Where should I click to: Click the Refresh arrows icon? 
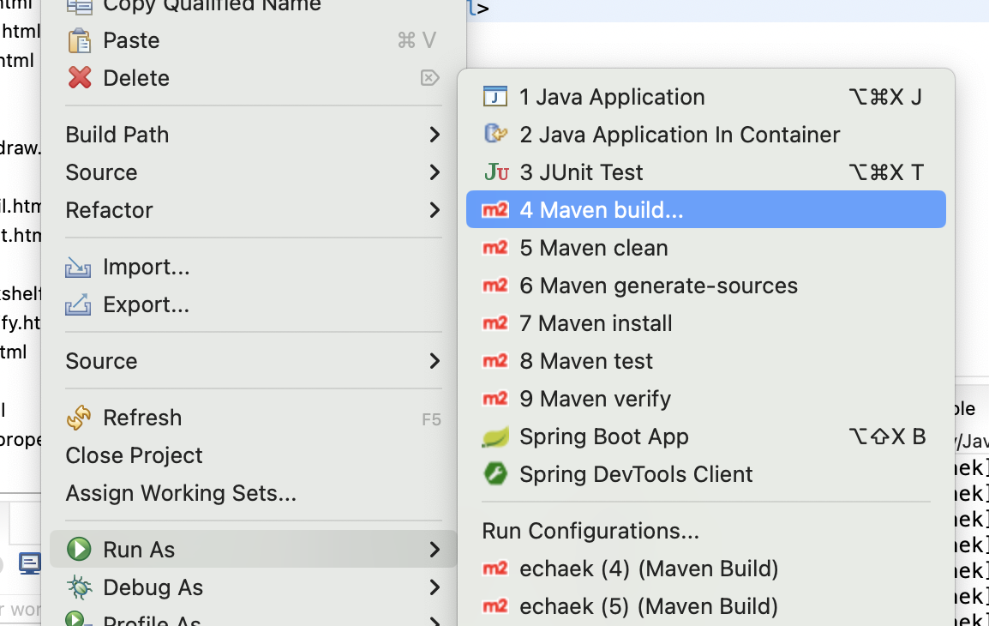point(79,418)
